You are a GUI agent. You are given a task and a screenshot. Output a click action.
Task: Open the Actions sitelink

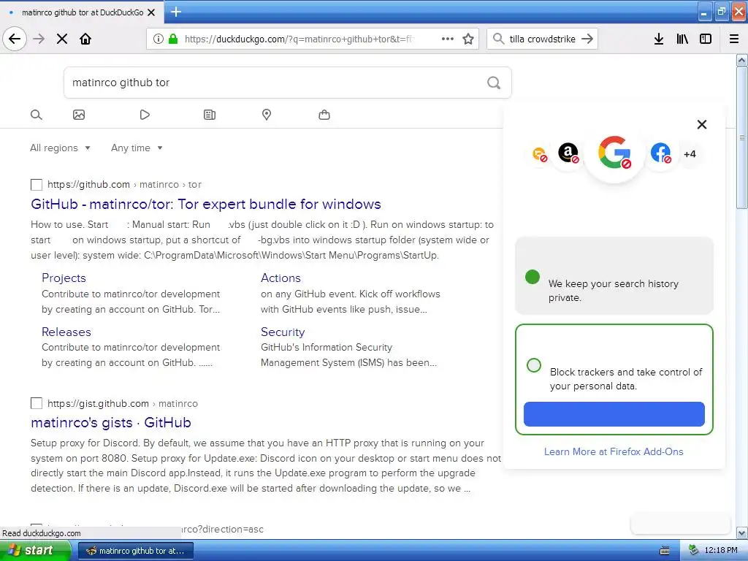tap(280, 278)
